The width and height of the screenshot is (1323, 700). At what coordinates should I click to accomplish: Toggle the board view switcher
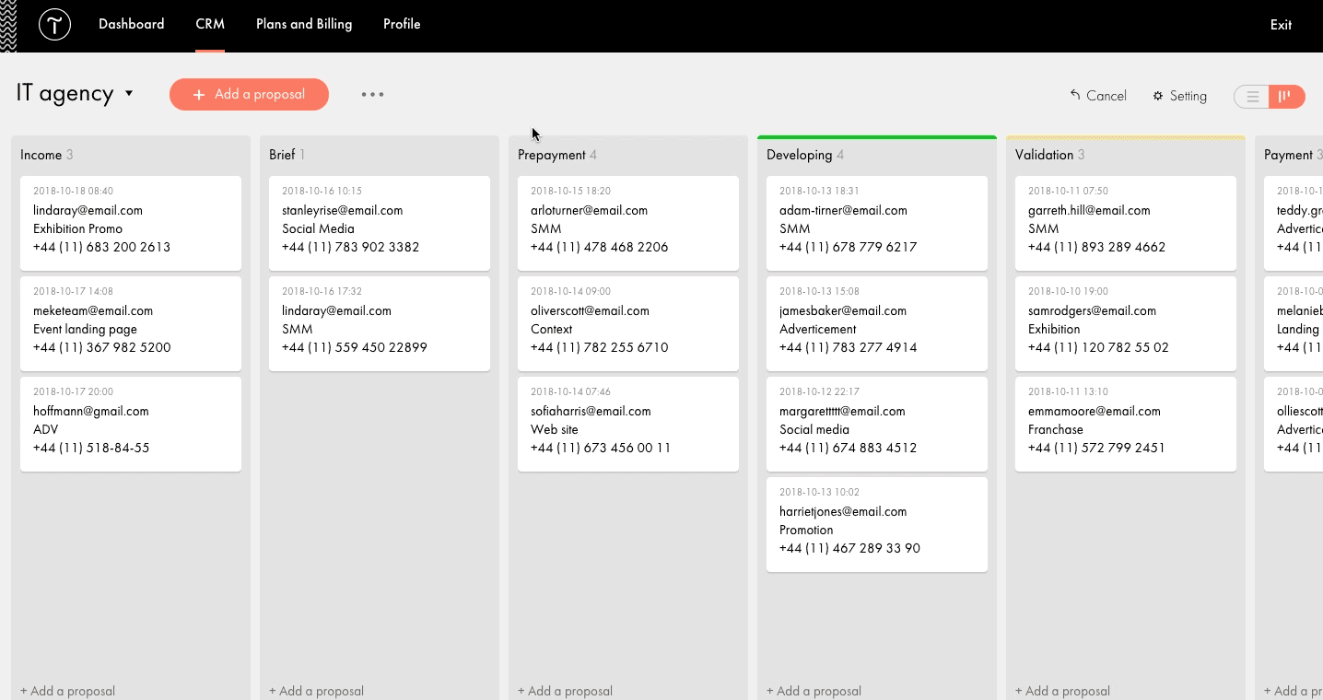point(1270,96)
